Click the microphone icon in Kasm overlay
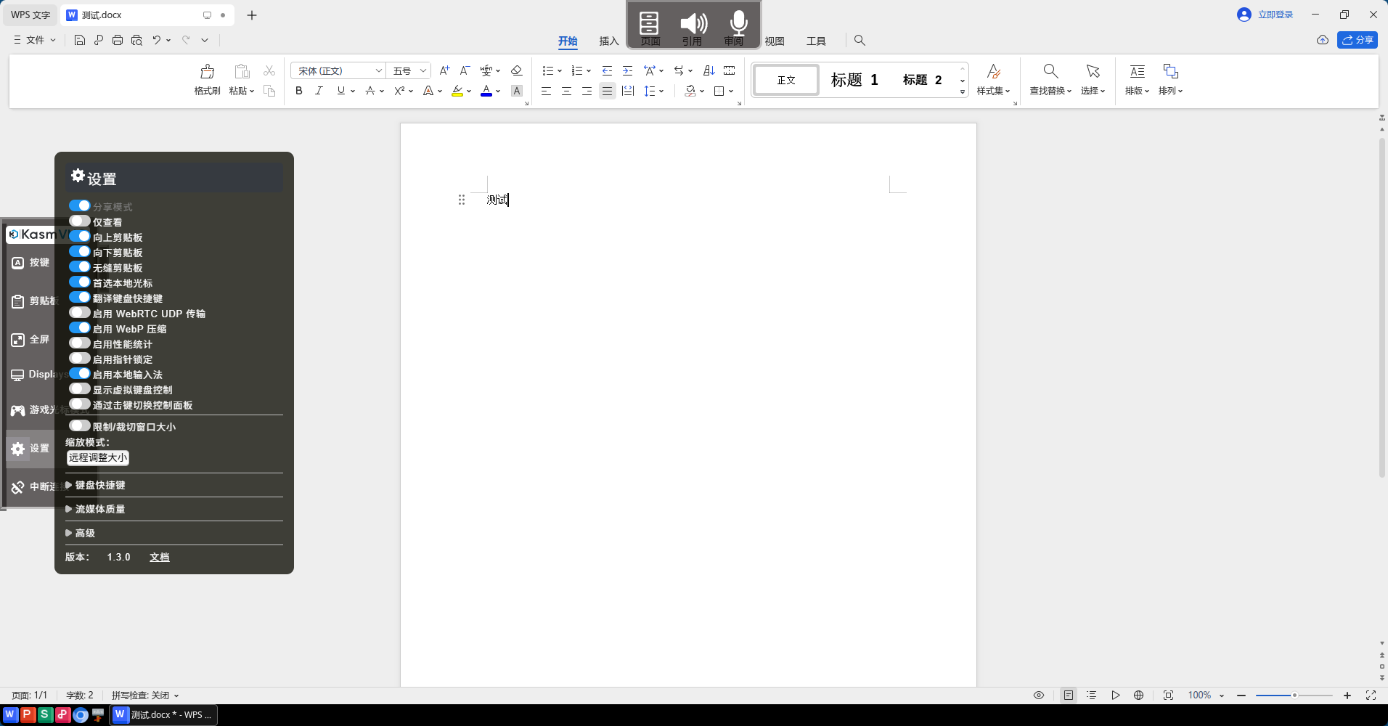This screenshot has width=1388, height=726. click(738, 23)
